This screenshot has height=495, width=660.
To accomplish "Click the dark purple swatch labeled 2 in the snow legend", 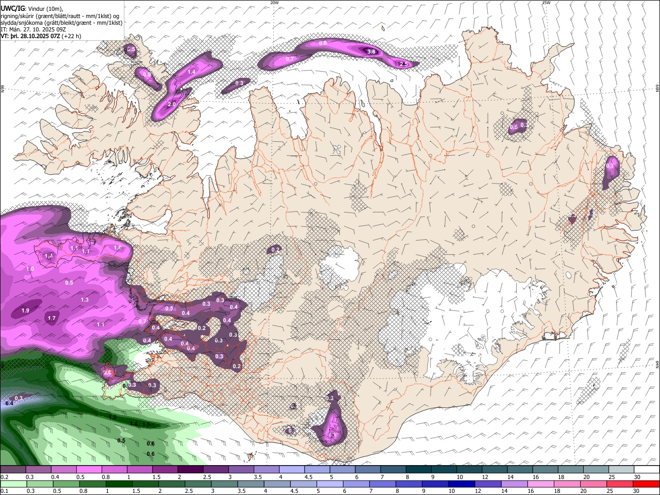I will pyautogui.click(x=191, y=470).
